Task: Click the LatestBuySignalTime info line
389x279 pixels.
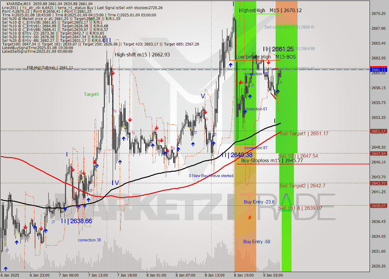Action: point(37,48)
